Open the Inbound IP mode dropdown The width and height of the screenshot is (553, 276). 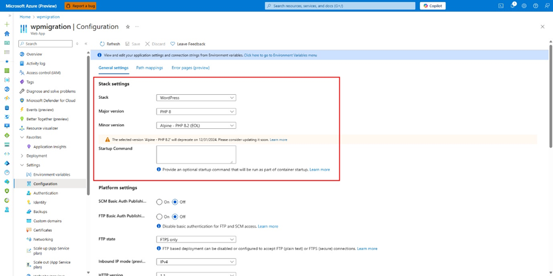(196, 262)
